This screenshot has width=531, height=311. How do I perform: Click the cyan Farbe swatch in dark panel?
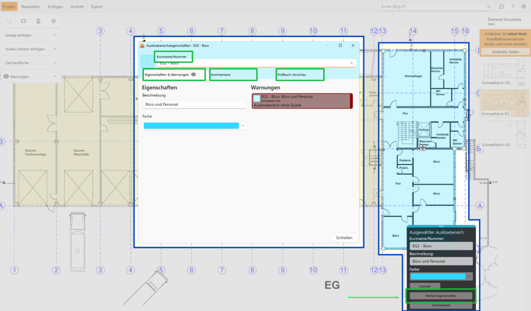tap(437, 277)
